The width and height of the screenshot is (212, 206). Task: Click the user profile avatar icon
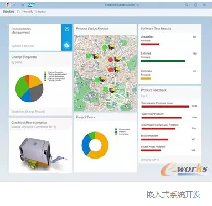click(8, 5)
